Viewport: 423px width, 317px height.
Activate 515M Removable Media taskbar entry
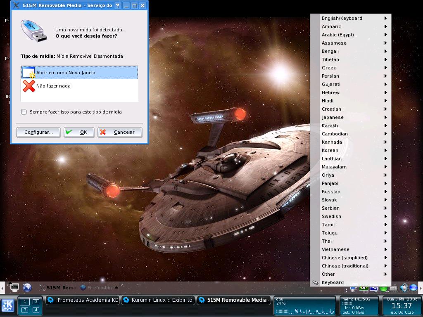point(234,300)
